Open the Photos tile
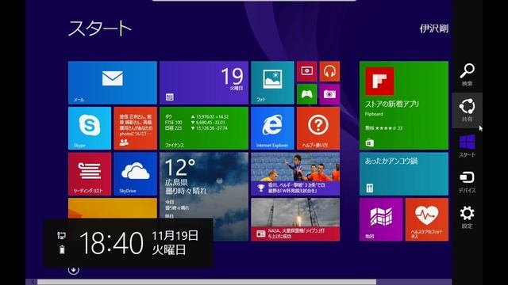 coord(272,82)
